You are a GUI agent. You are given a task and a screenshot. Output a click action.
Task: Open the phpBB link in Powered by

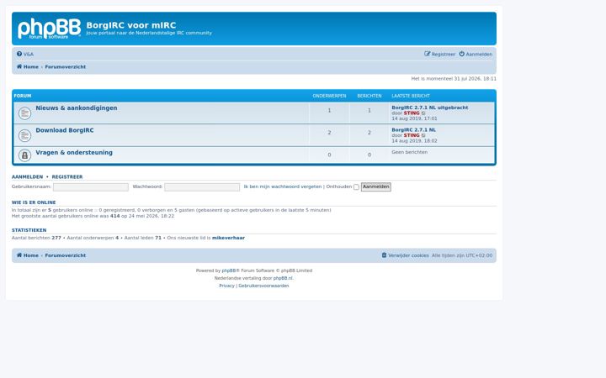(229, 270)
